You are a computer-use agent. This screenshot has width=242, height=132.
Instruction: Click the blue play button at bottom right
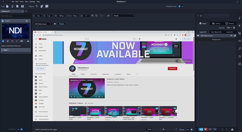click(x=201, y=129)
